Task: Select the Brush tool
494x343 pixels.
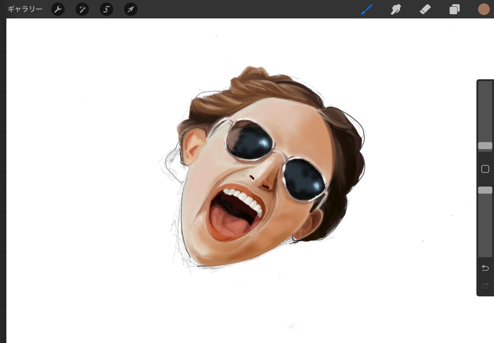Action: click(x=367, y=9)
